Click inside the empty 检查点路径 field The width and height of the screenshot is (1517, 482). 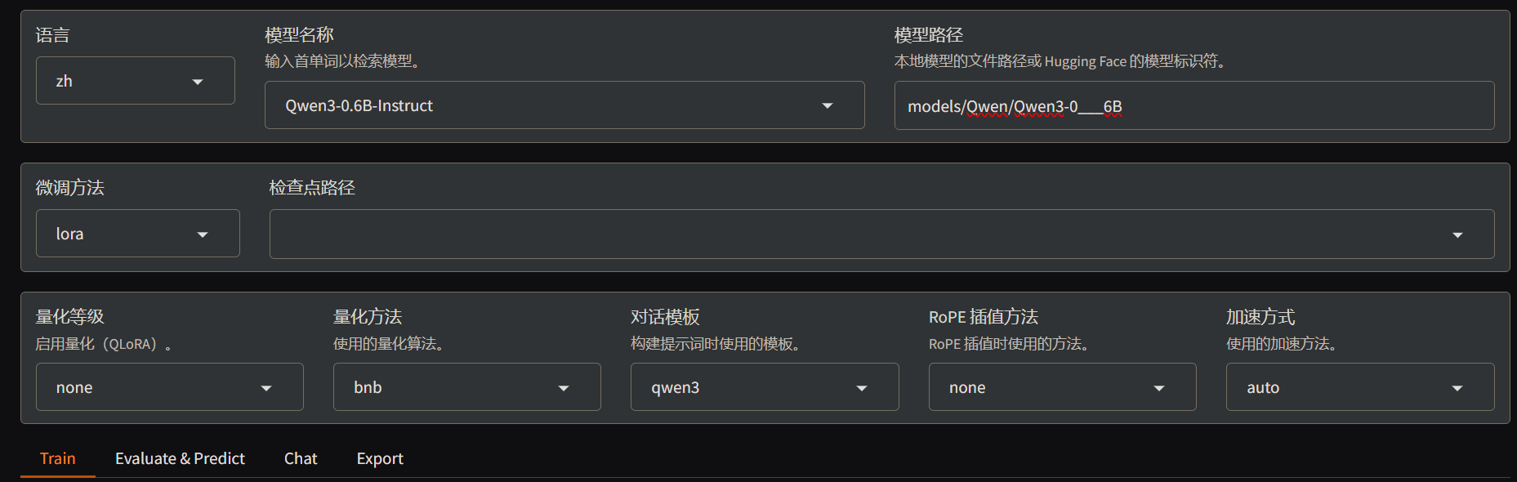click(x=858, y=234)
